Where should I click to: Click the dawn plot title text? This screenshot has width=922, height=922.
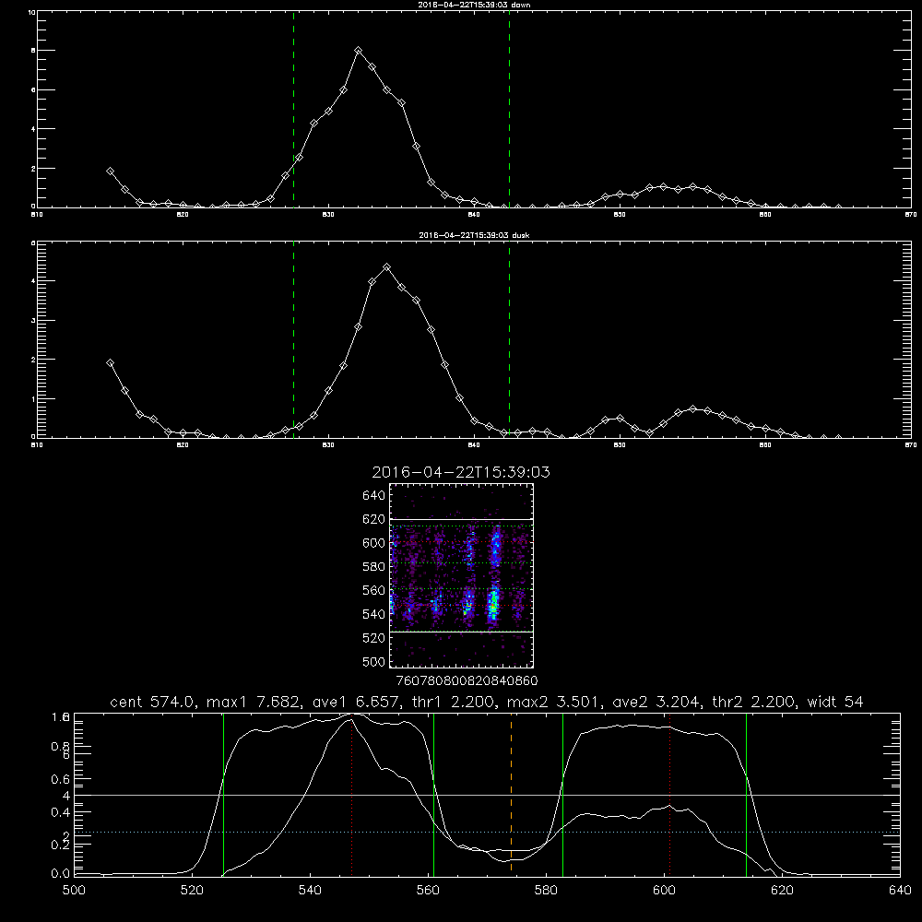[x=474, y=5]
